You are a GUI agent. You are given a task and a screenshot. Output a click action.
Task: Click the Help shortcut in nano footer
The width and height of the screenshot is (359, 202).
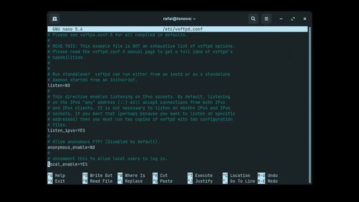point(57,176)
